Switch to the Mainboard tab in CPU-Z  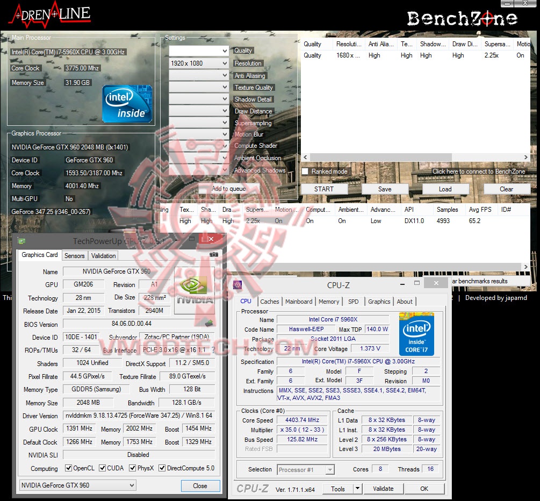pyautogui.click(x=299, y=302)
